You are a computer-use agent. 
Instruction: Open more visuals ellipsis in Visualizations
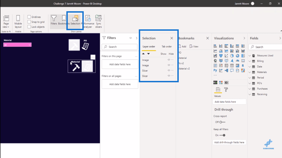(x=215, y=75)
